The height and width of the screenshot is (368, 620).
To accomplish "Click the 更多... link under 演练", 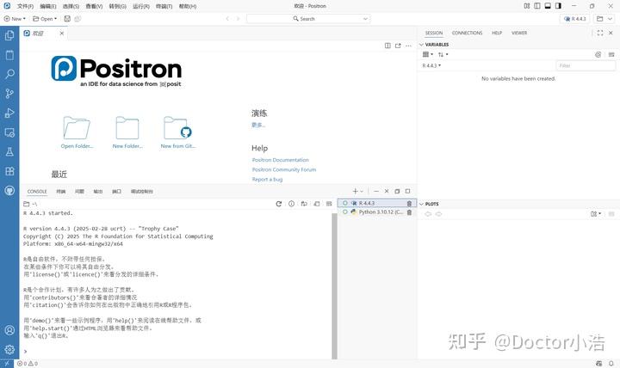I will click(x=258, y=125).
